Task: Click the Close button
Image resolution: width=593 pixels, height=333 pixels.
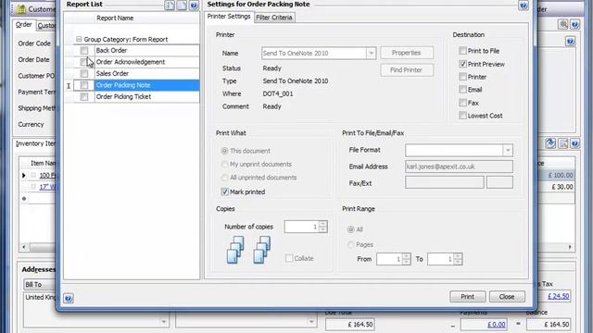Action: 507,297
